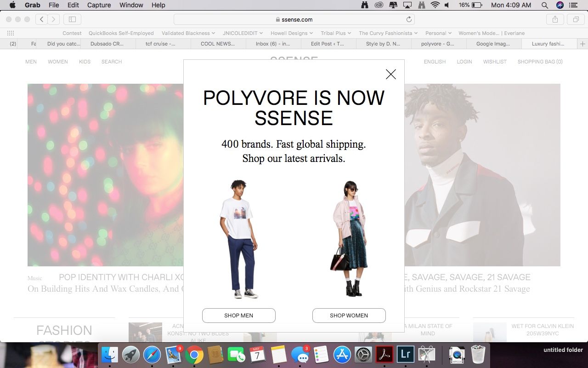Open the Contest bookmark
Screen dimensions: 588x368
[x=72, y=33]
